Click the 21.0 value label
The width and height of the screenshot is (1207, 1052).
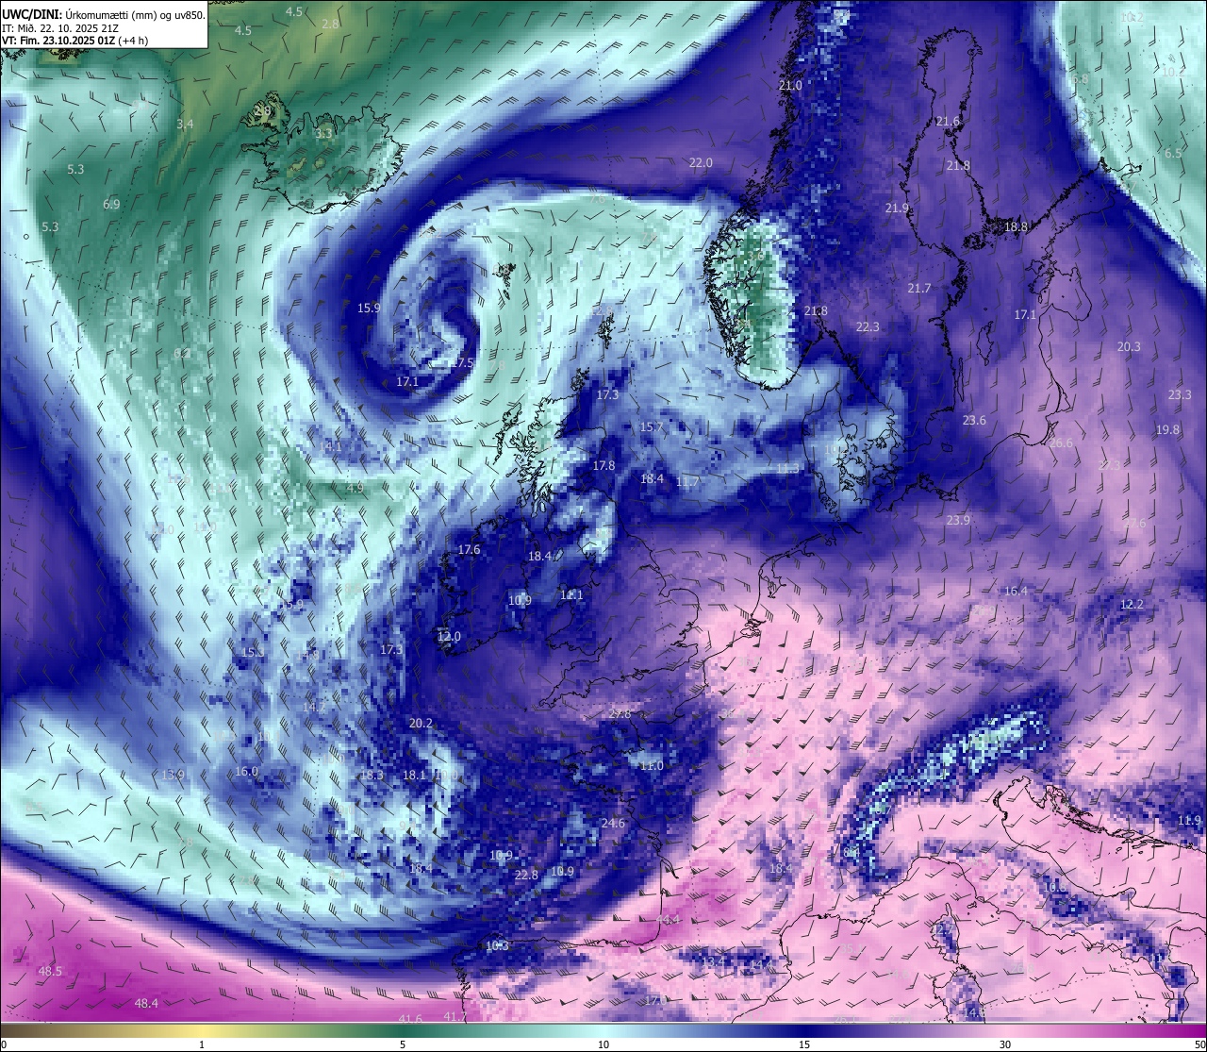point(790,85)
